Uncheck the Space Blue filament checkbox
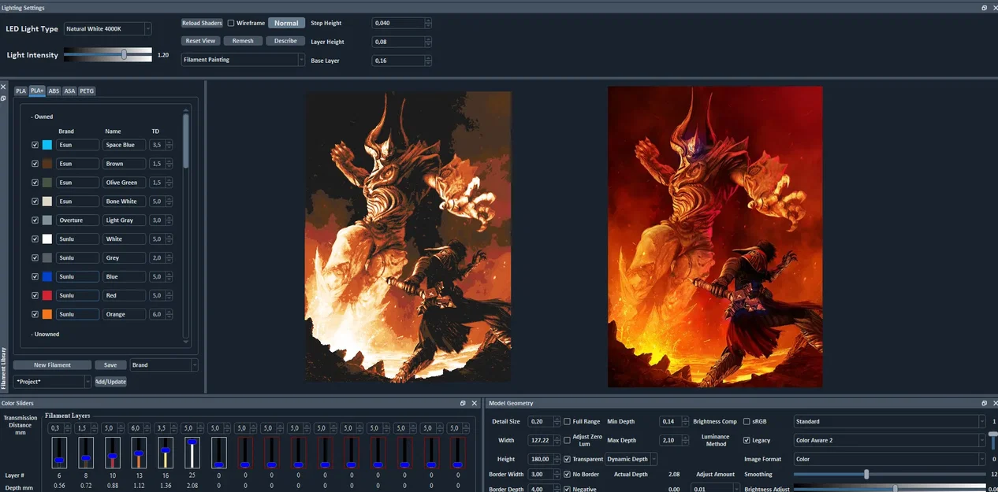The width and height of the screenshot is (998, 492). 35,145
